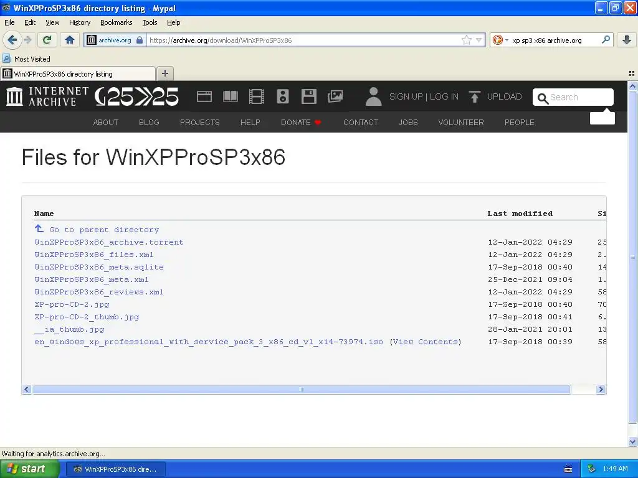Image resolution: width=638 pixels, height=478 pixels.
Task: Click the DONATE nav link
Action: (x=301, y=123)
